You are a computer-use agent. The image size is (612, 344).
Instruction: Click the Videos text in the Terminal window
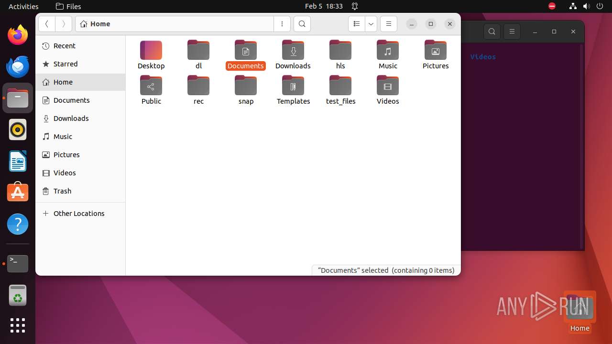coord(483,57)
